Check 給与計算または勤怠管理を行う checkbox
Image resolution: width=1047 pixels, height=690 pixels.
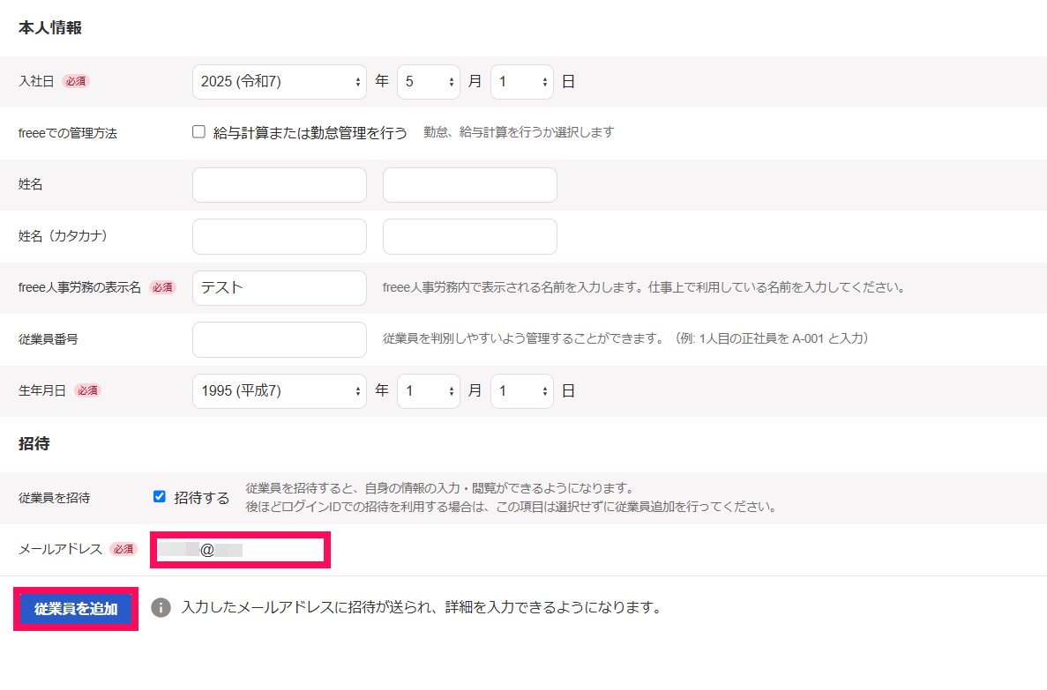click(x=199, y=131)
